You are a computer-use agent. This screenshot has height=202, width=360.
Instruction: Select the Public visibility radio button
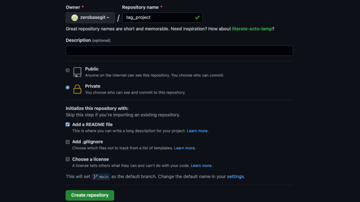(x=68, y=70)
